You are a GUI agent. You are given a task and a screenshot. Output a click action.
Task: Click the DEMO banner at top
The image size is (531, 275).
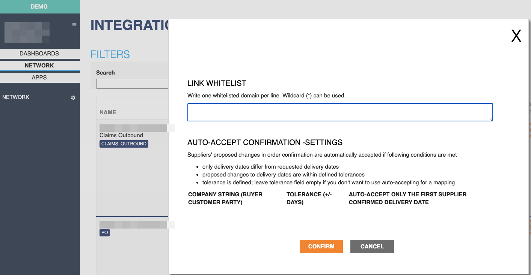tap(39, 7)
